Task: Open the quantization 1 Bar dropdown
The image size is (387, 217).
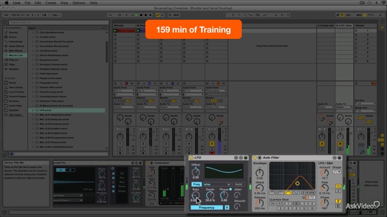Action: point(56,15)
